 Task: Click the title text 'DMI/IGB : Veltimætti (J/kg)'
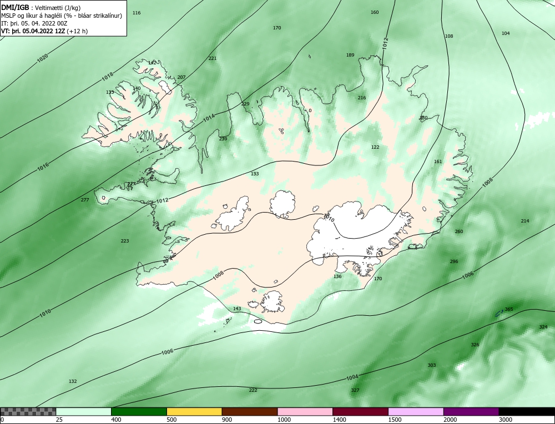click(41, 8)
